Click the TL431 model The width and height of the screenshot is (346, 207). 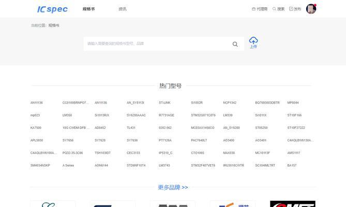pos(131,128)
